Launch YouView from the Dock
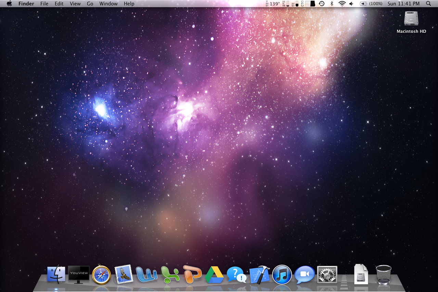 pos(79,274)
